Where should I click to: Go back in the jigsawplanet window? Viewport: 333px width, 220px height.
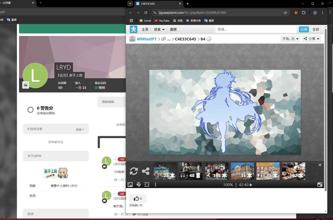[131, 13]
